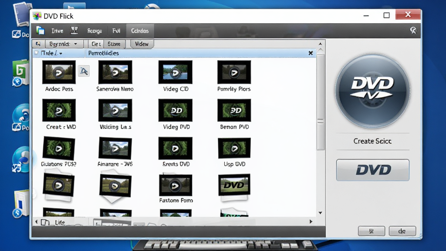Image resolution: width=446 pixels, height=251 pixels.
Task: Select the Srents DVD item
Action: 176,148
